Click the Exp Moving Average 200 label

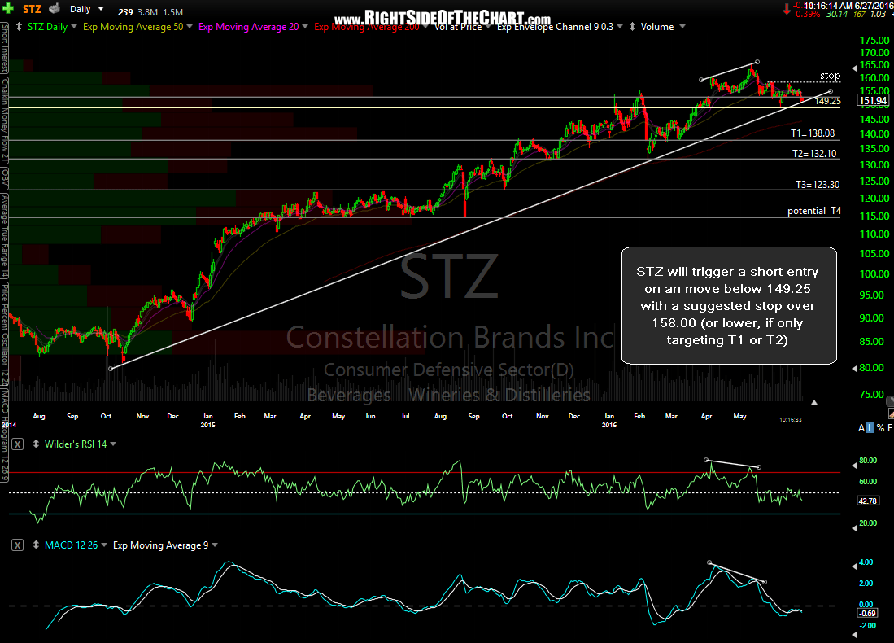coord(367,27)
